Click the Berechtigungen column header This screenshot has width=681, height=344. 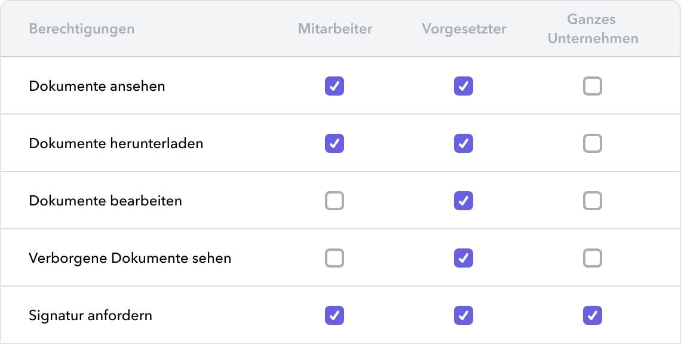click(x=82, y=29)
